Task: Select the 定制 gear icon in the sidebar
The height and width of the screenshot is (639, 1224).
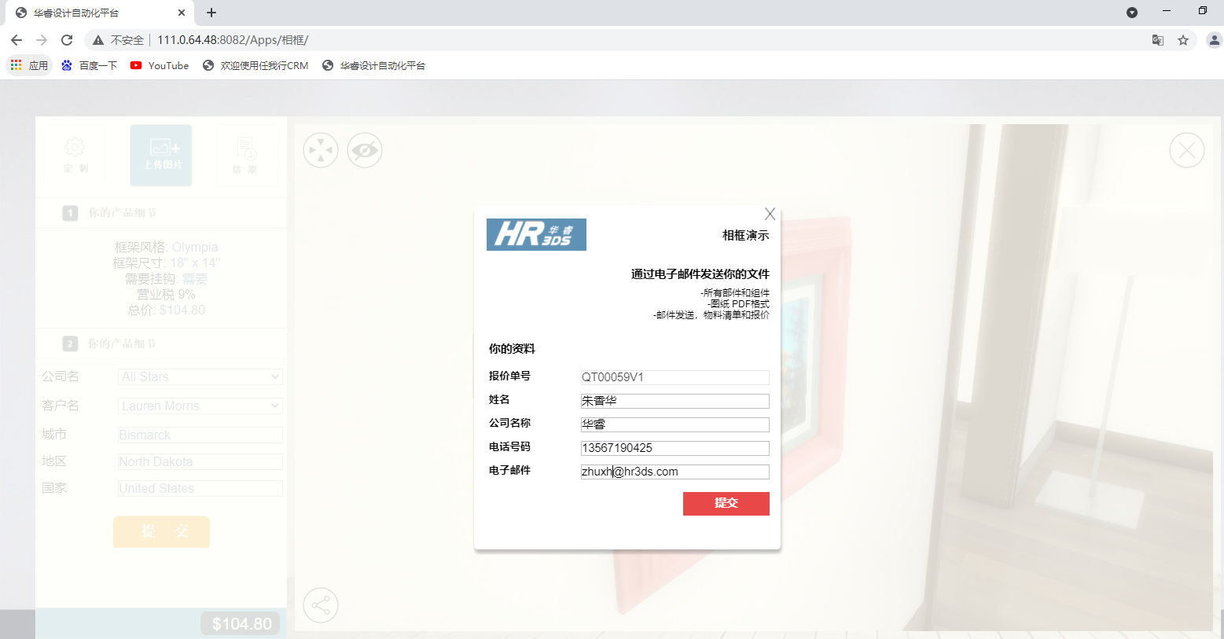Action: point(75,154)
